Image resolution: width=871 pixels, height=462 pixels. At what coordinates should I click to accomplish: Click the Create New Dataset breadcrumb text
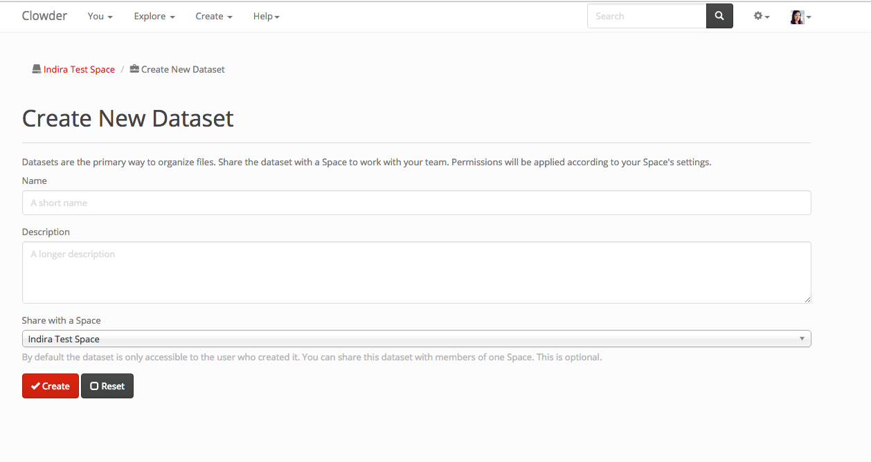coord(183,69)
